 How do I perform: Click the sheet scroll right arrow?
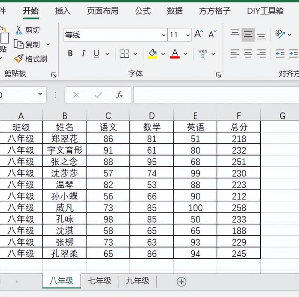click(x=17, y=282)
